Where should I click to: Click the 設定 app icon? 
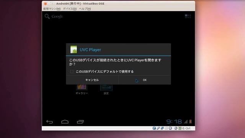click(x=106, y=88)
